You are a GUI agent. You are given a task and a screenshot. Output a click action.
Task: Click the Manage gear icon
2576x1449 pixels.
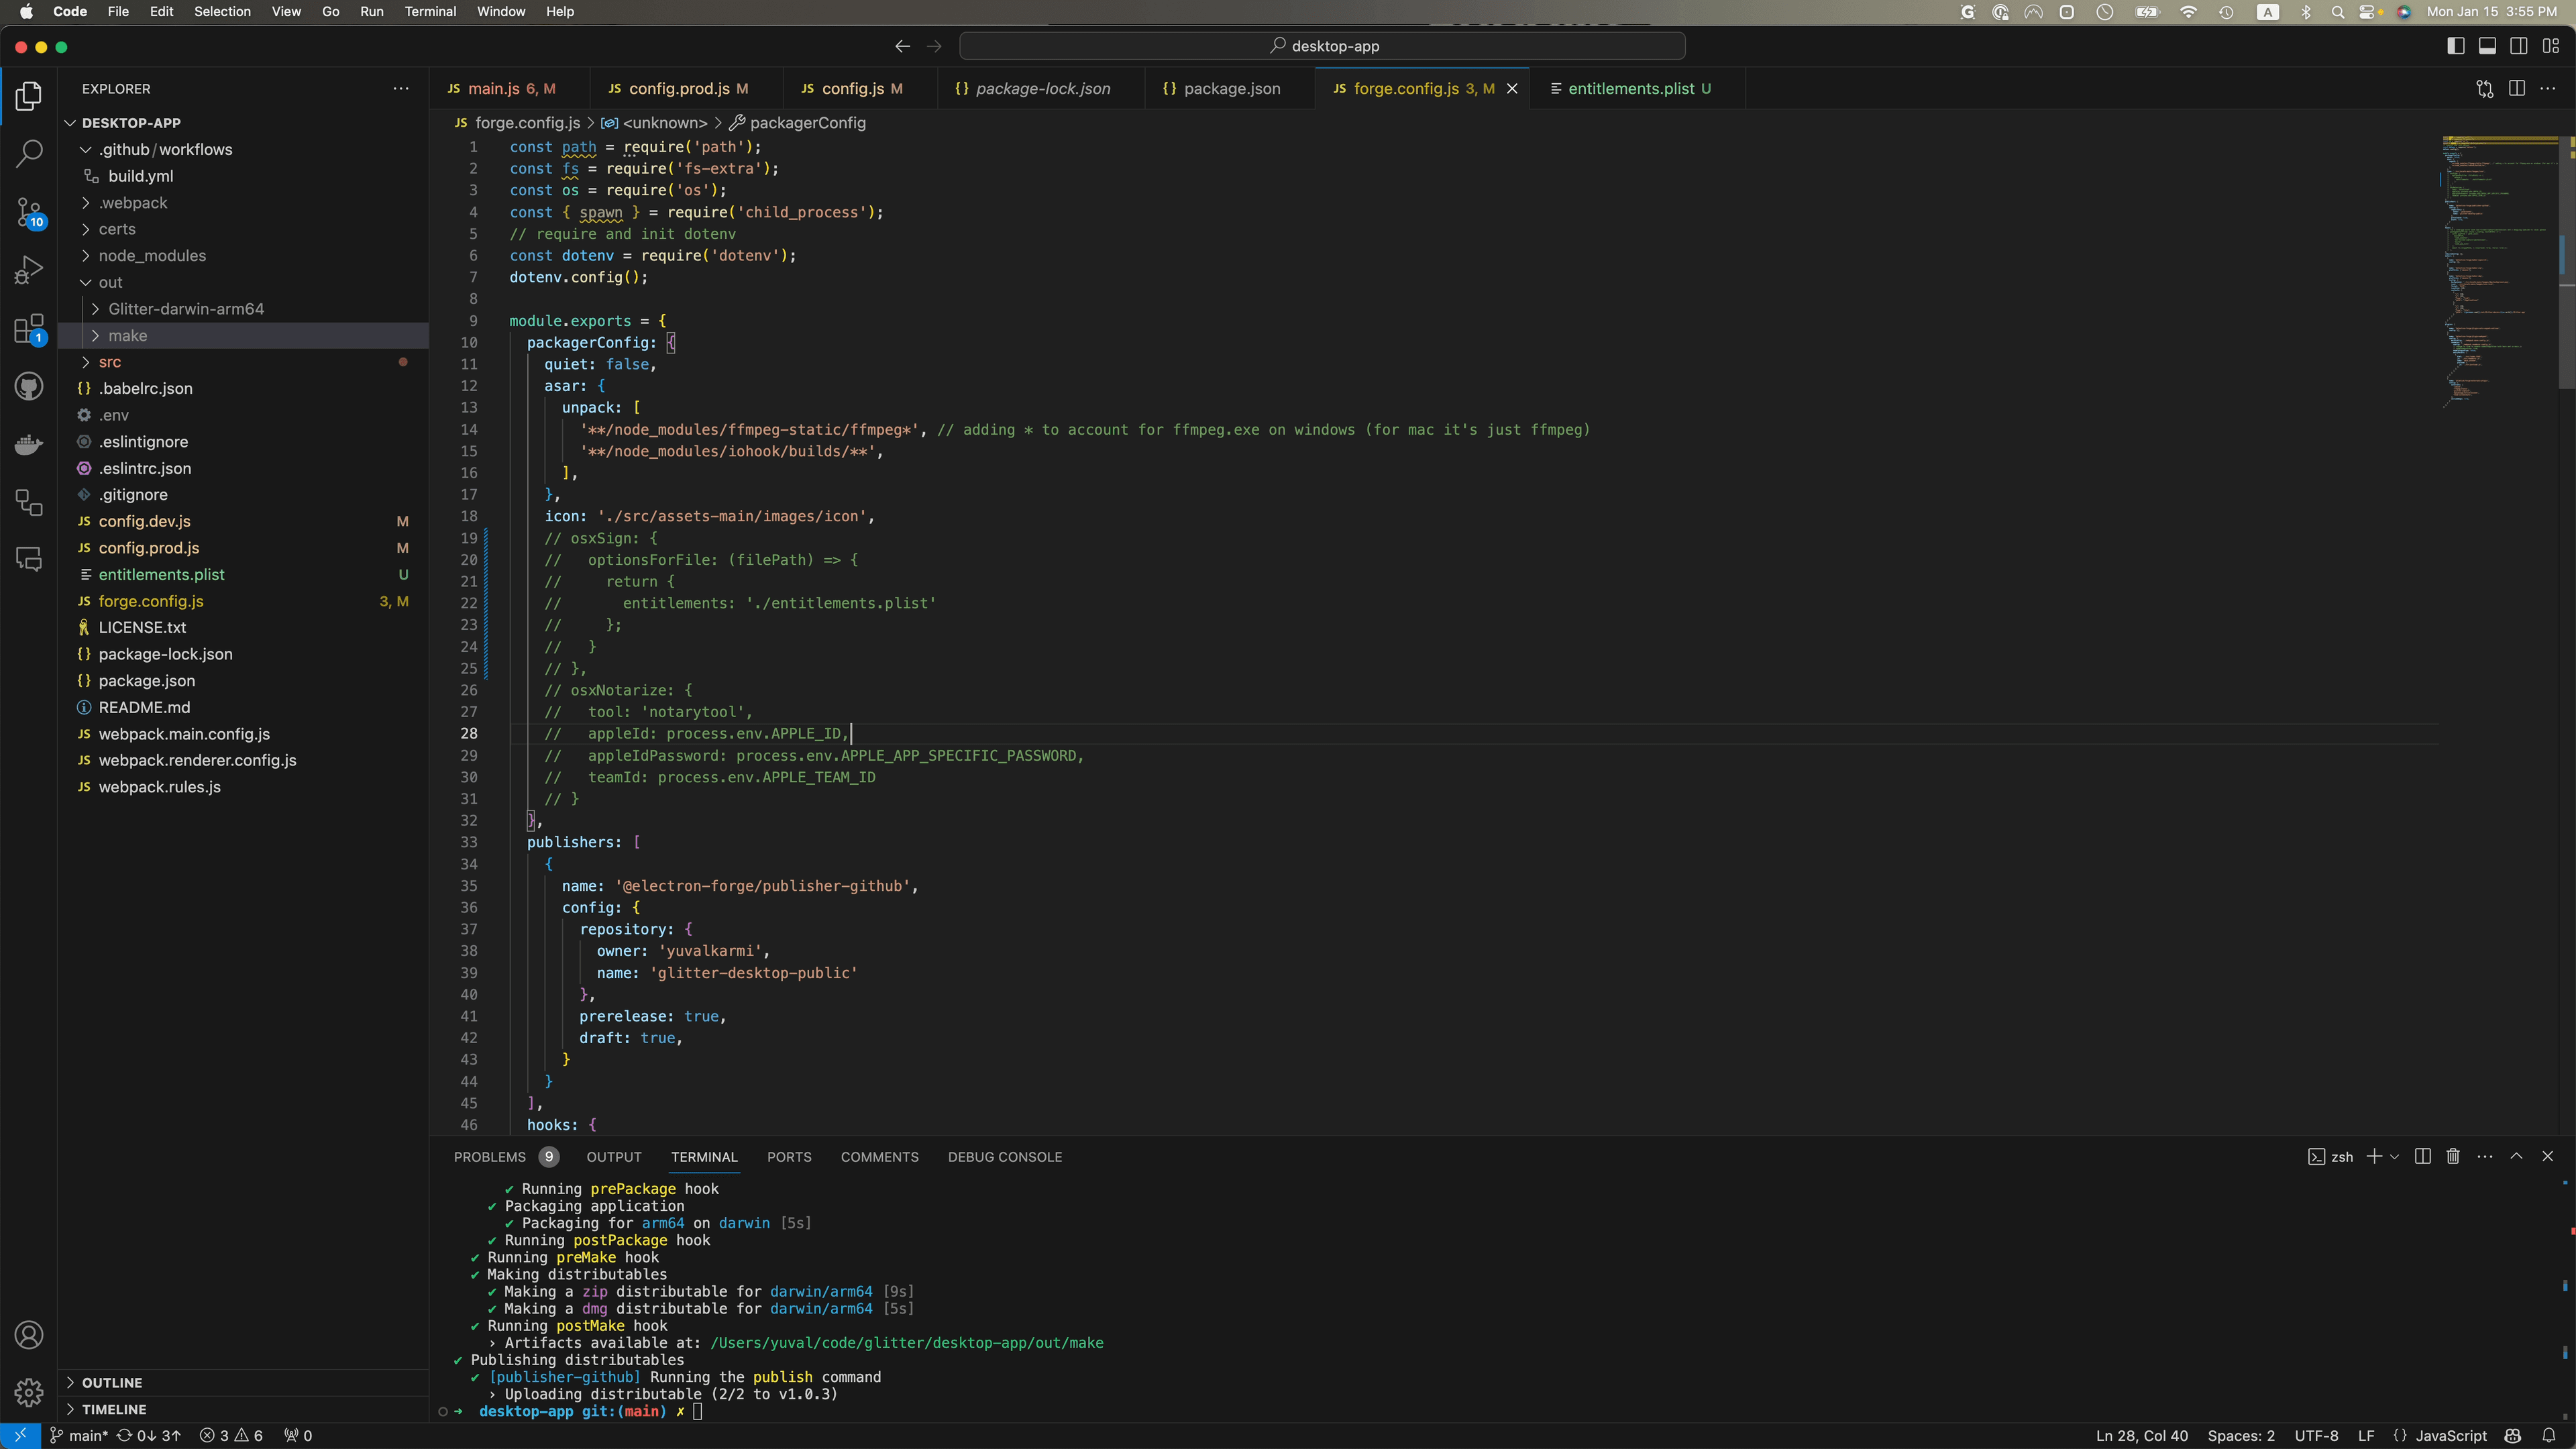(x=29, y=1391)
